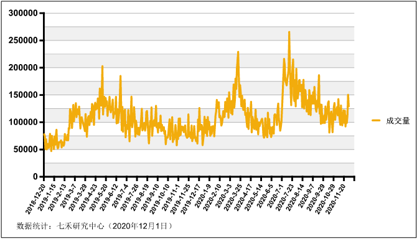Select the 300000 y-axis label
Viewport: 417px width, 239px height.
pos(23,13)
